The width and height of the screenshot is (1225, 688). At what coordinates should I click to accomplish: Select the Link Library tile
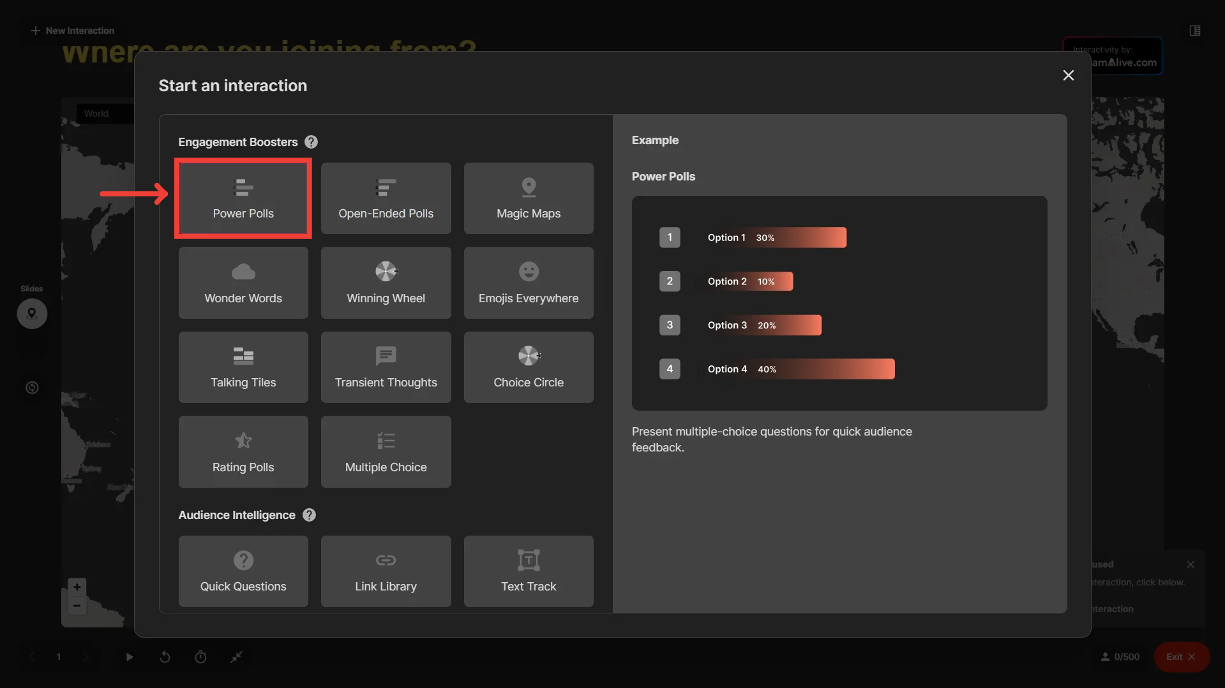tap(386, 571)
